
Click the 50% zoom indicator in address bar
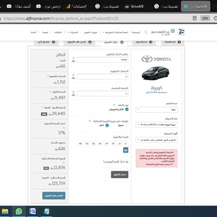[x=205, y=18]
